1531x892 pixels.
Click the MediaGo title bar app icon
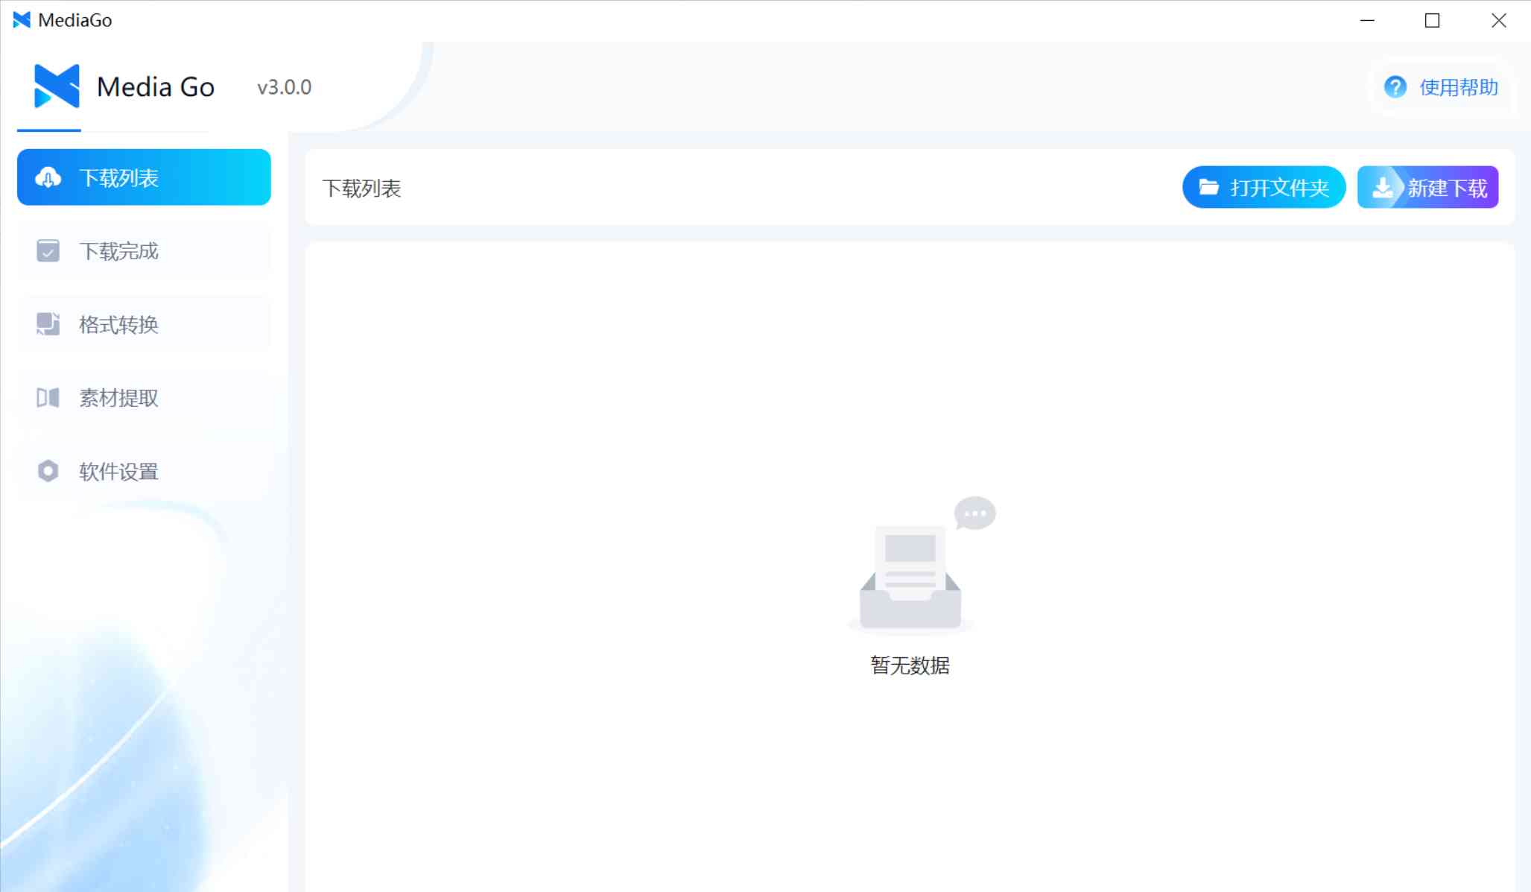click(x=22, y=20)
